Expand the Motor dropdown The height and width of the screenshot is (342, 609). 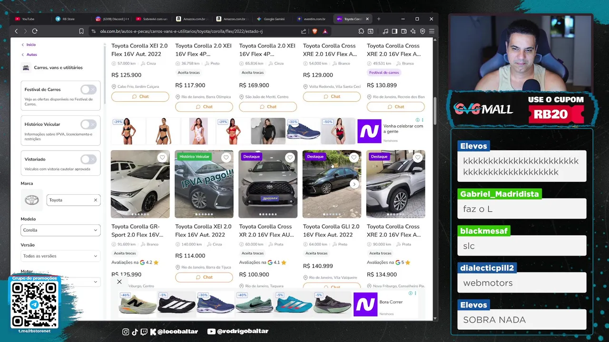(79, 282)
